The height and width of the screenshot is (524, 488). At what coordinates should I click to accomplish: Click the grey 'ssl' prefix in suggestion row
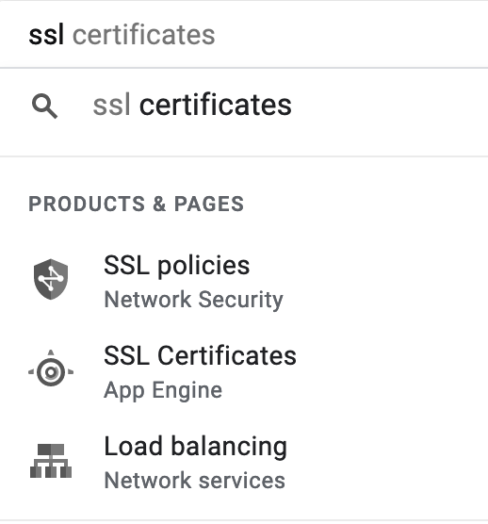tap(111, 105)
